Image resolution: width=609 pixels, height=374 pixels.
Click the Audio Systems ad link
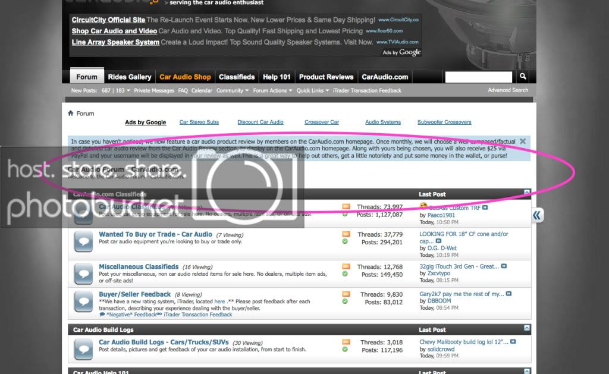click(x=383, y=122)
